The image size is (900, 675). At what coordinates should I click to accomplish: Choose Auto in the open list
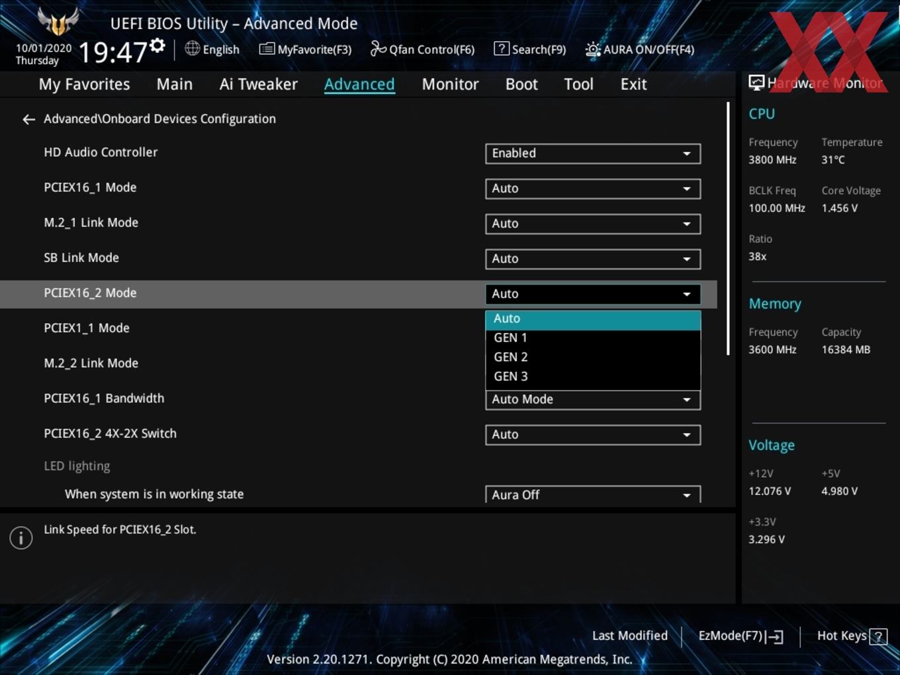(x=593, y=319)
